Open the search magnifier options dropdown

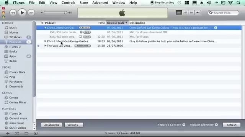(211, 13)
